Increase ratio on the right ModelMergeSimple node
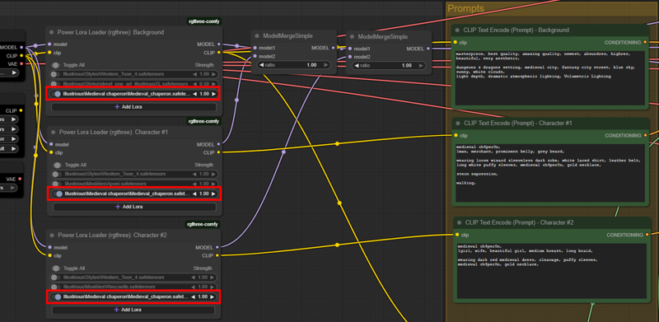659x322 pixels. 421,66
